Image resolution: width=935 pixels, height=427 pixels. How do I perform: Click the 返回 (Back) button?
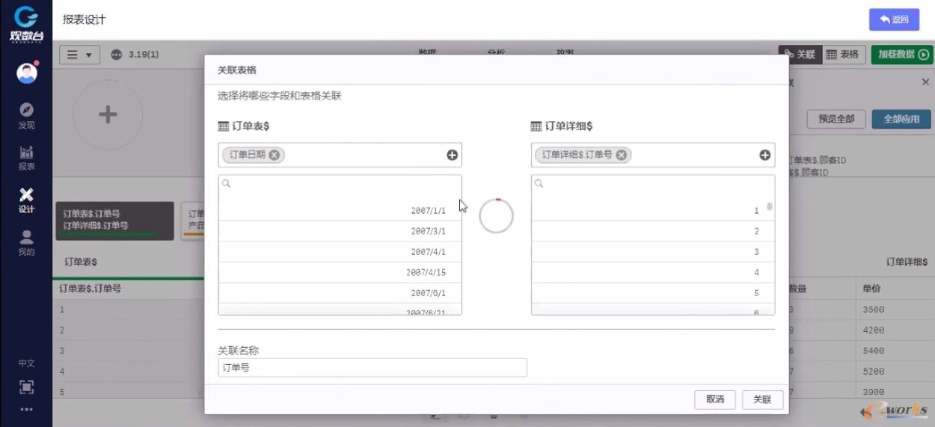[x=894, y=19]
